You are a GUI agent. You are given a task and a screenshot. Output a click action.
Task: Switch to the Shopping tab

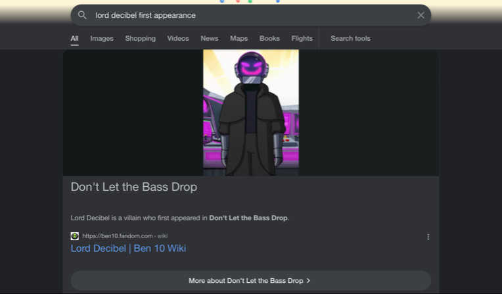click(140, 38)
